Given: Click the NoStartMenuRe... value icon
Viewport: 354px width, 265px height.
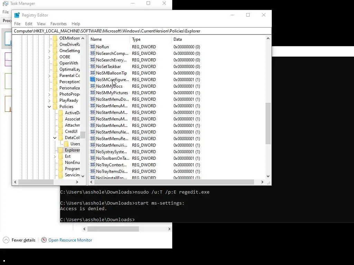Looking at the screenshot, I should coord(93,138).
